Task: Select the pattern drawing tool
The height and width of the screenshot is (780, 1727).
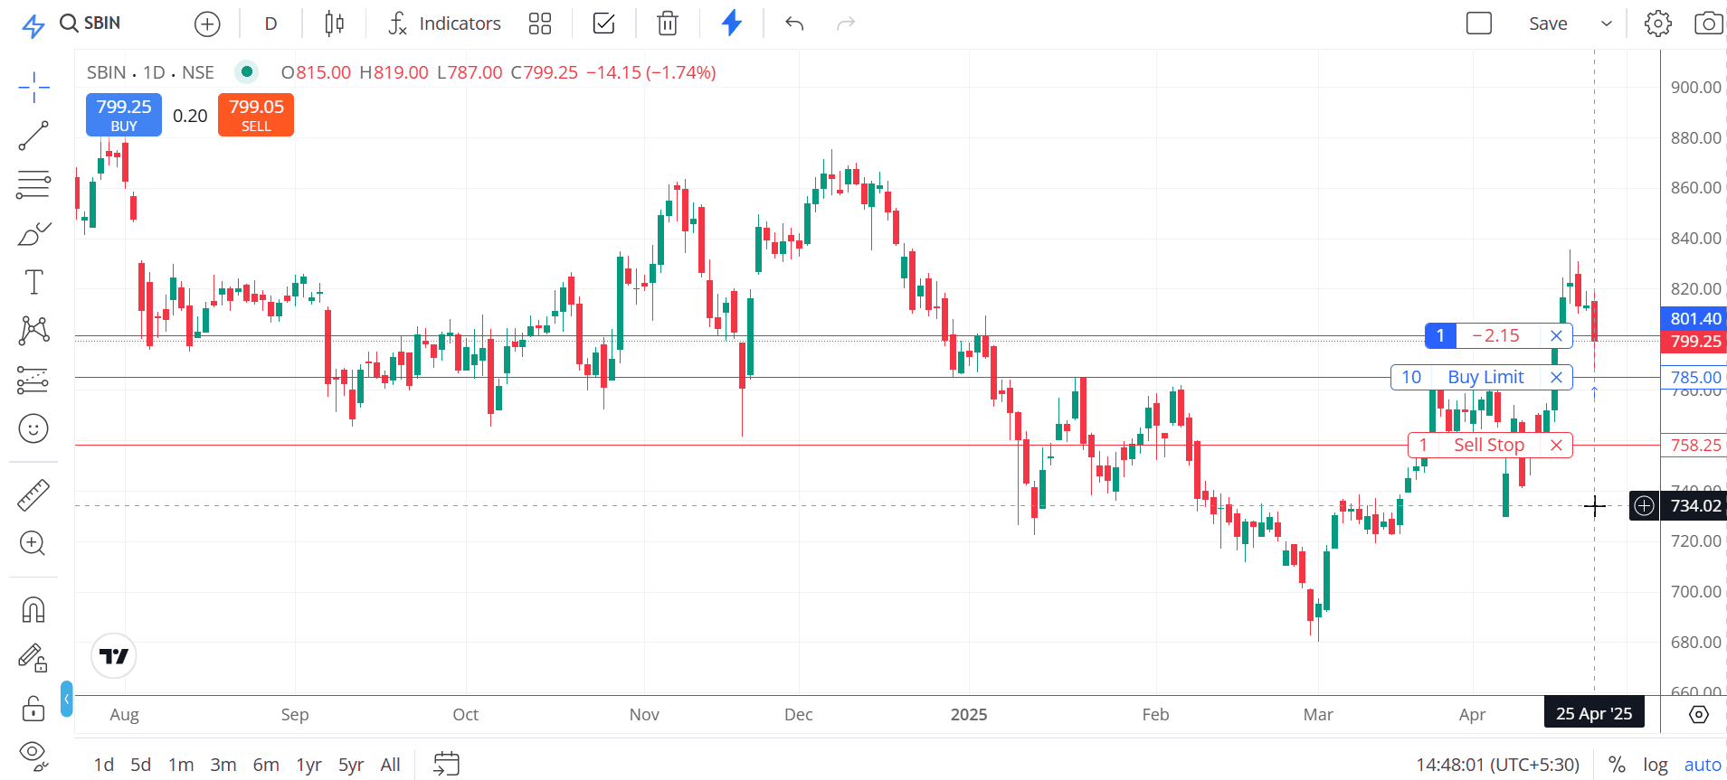Action: click(33, 331)
